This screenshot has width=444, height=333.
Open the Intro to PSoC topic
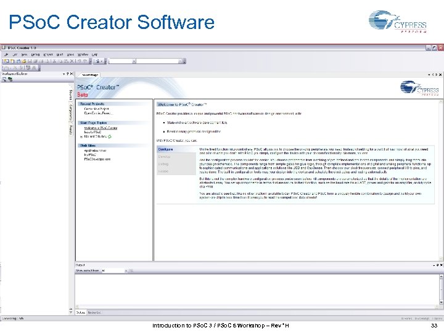tap(92, 132)
